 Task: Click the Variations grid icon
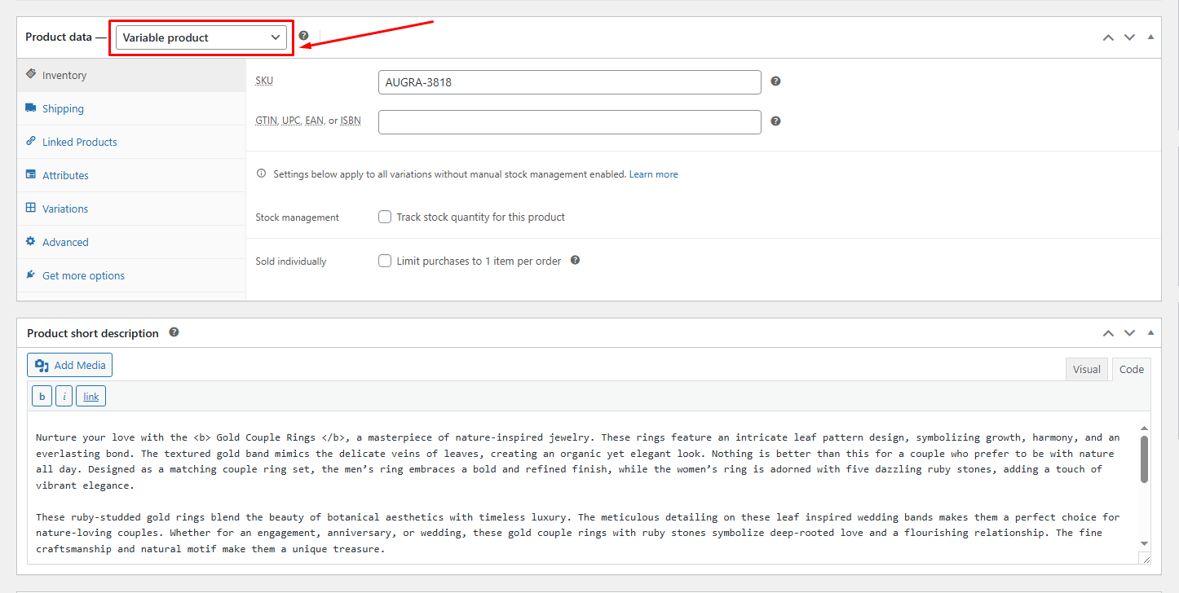point(31,208)
